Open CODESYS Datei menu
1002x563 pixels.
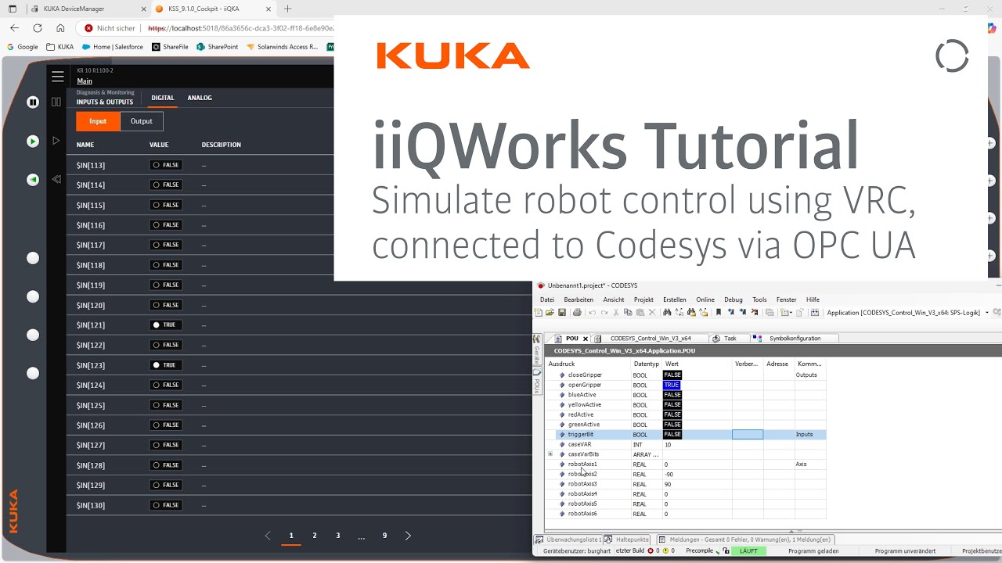(x=547, y=299)
